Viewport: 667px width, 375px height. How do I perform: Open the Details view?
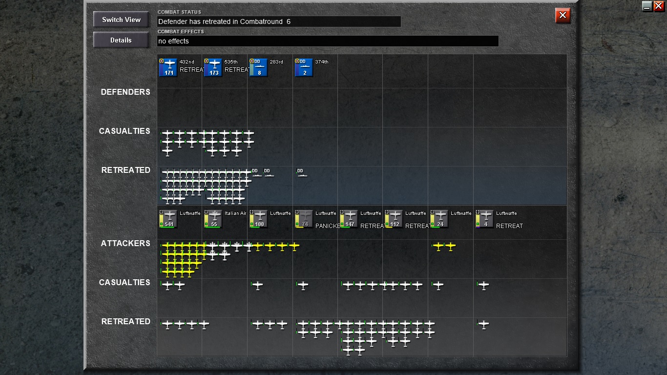121,40
